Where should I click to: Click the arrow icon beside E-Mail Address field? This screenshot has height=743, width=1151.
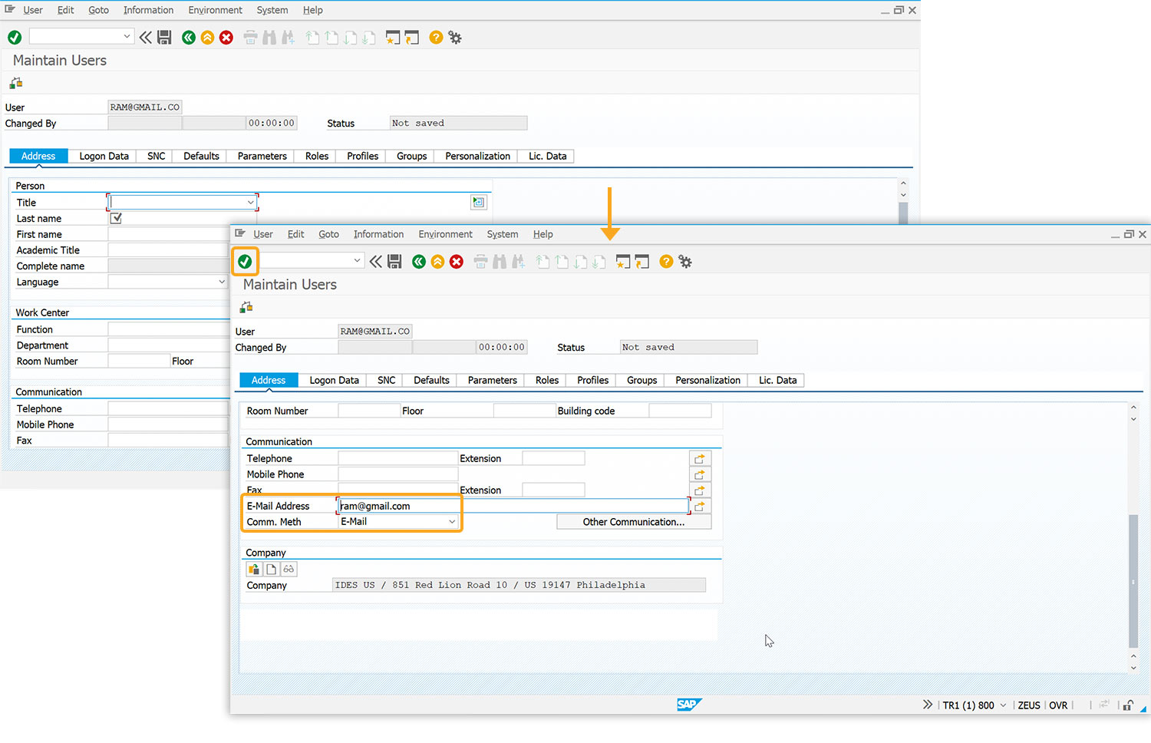click(x=700, y=507)
